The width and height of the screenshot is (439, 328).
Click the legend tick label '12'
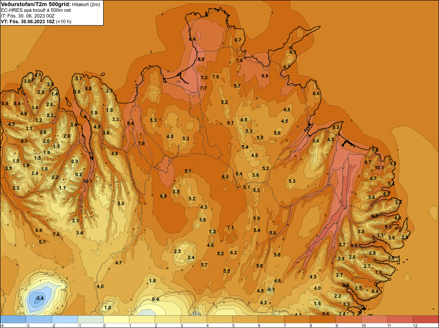point(415,325)
